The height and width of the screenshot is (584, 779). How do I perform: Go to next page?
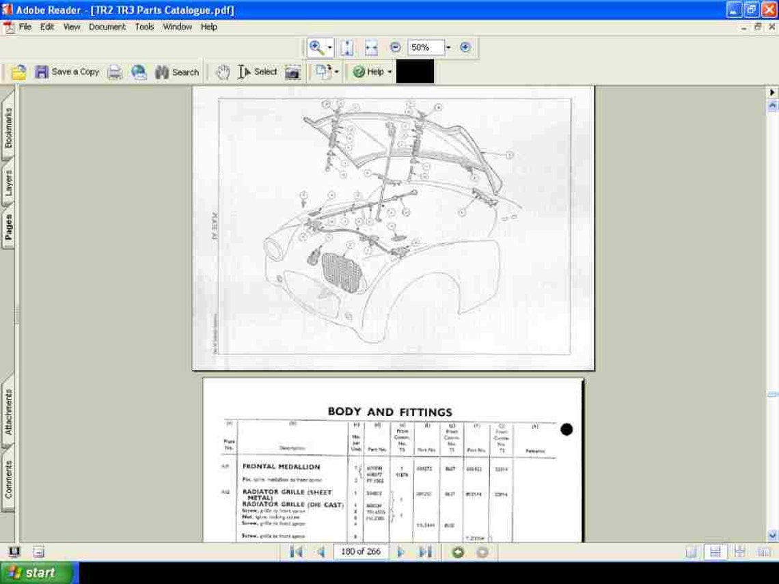tap(400, 552)
